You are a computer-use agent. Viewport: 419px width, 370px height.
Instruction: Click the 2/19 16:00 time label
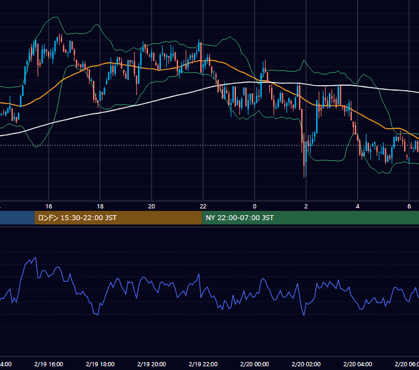coord(49,364)
